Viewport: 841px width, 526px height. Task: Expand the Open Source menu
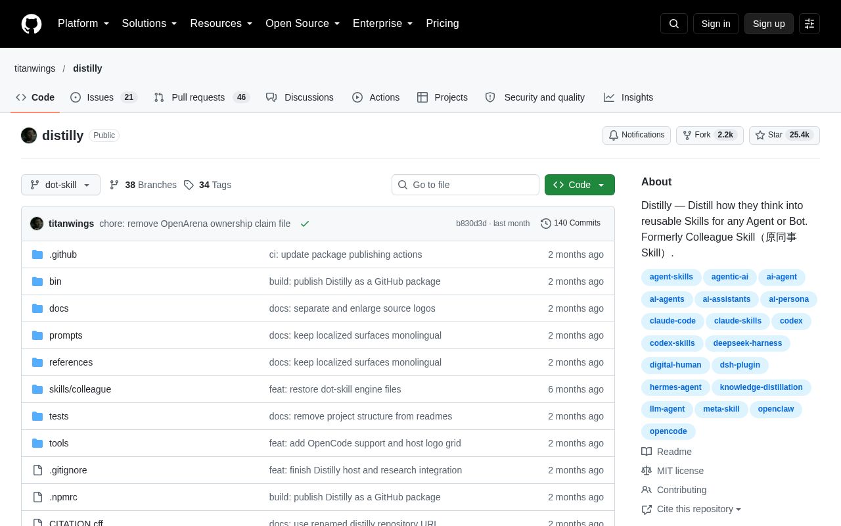(x=303, y=24)
